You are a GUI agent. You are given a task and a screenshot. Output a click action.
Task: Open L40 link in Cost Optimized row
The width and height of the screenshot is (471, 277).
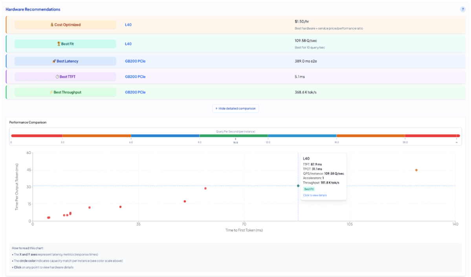pos(128,25)
